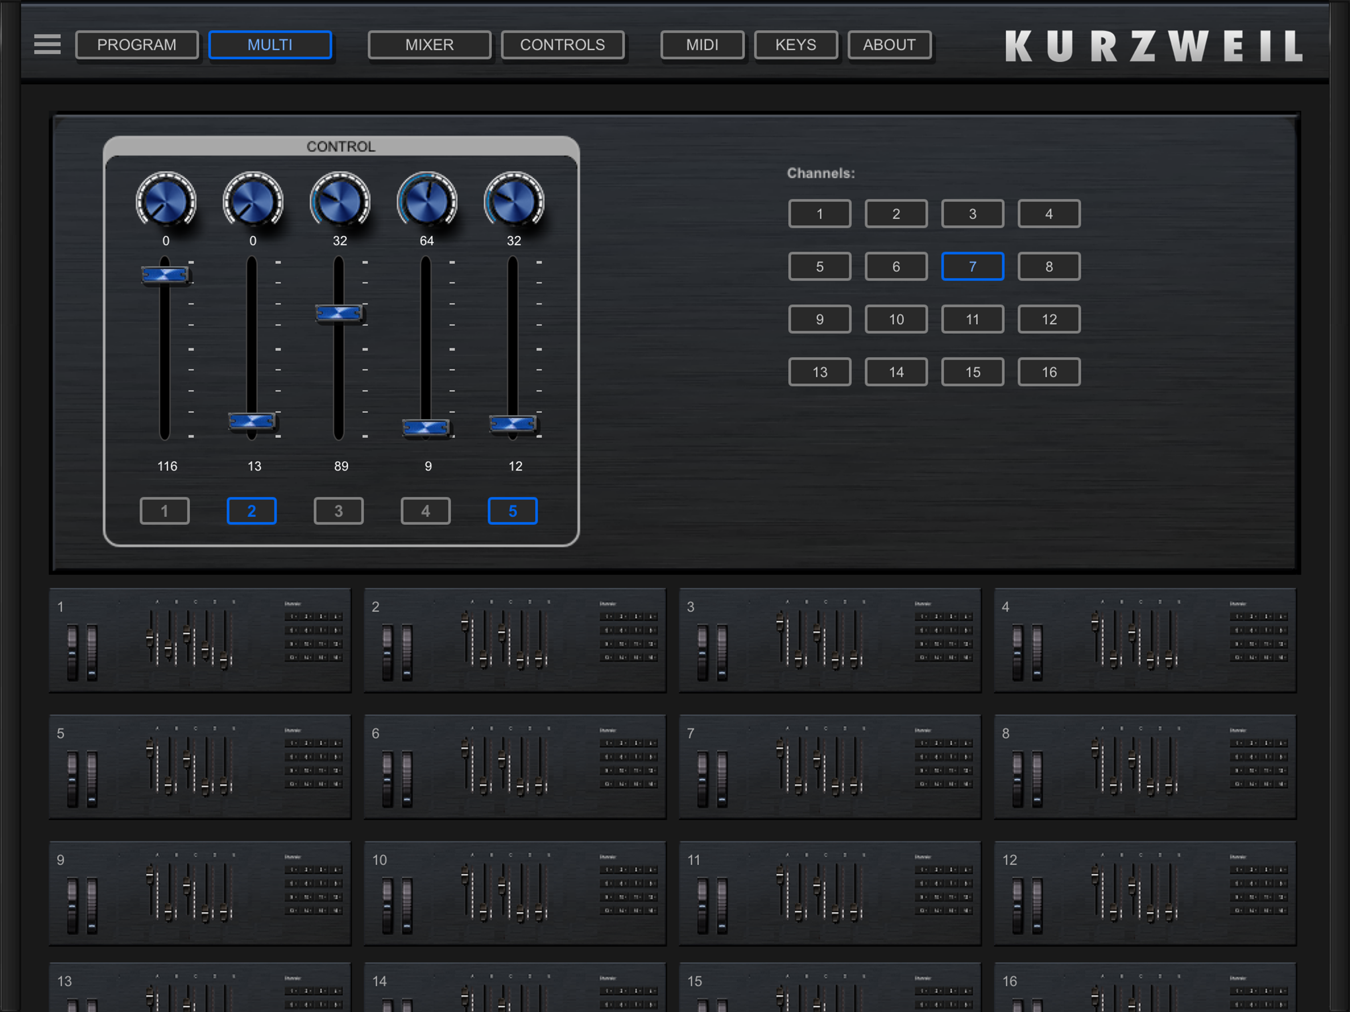Click the slider handle at value 116
This screenshot has height=1012, width=1350.
[x=166, y=275]
